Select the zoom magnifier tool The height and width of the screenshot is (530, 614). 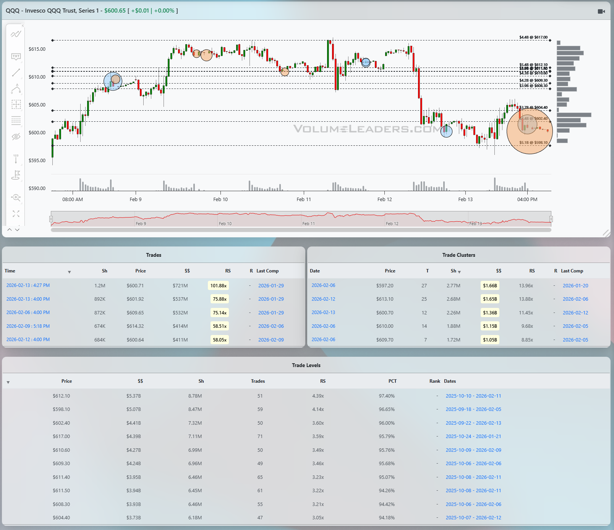16,197
